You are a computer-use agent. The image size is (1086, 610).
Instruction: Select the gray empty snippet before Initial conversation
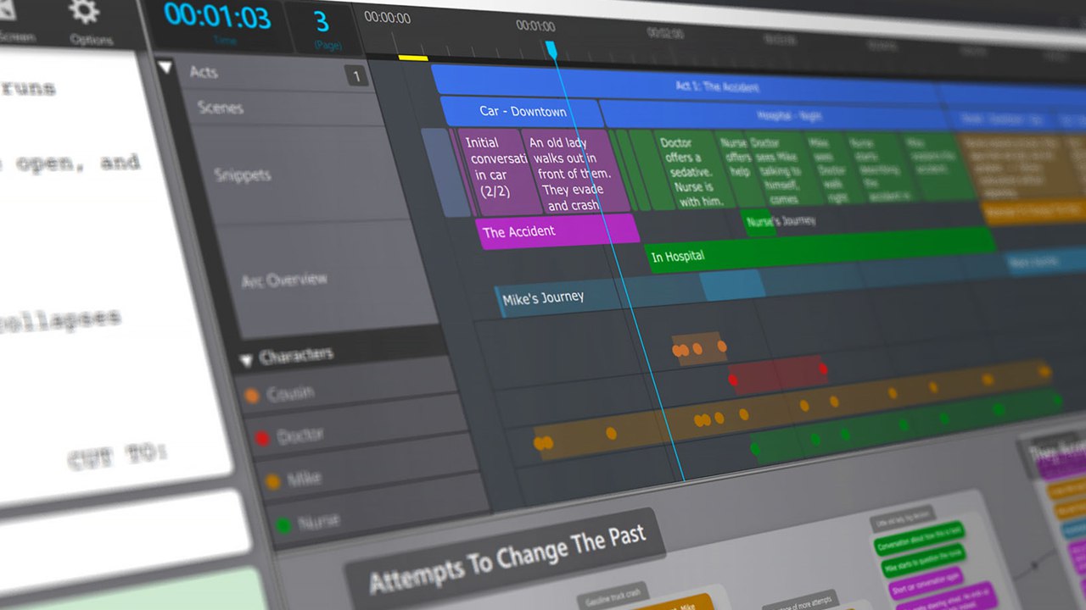tap(447, 172)
